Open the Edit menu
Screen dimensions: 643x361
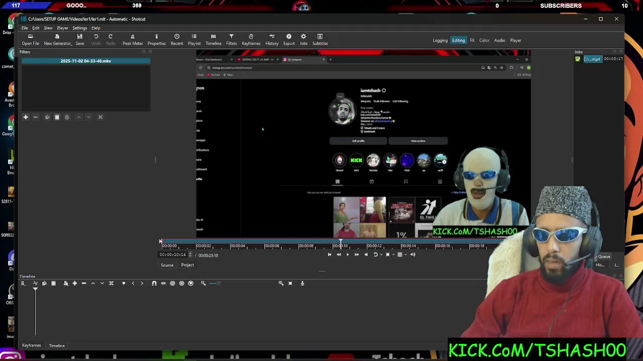(36, 28)
